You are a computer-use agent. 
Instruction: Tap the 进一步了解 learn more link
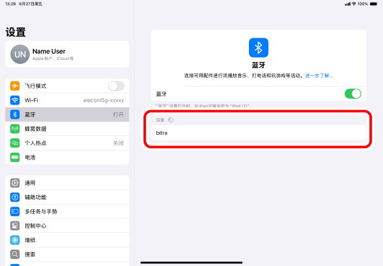[319, 75]
